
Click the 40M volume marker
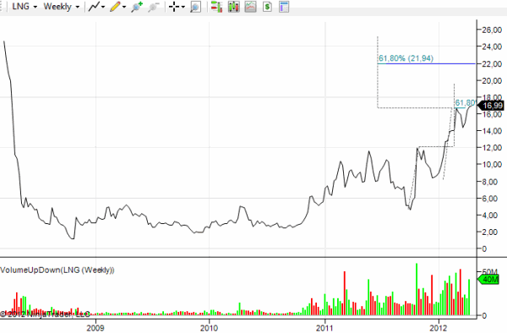(x=488, y=280)
